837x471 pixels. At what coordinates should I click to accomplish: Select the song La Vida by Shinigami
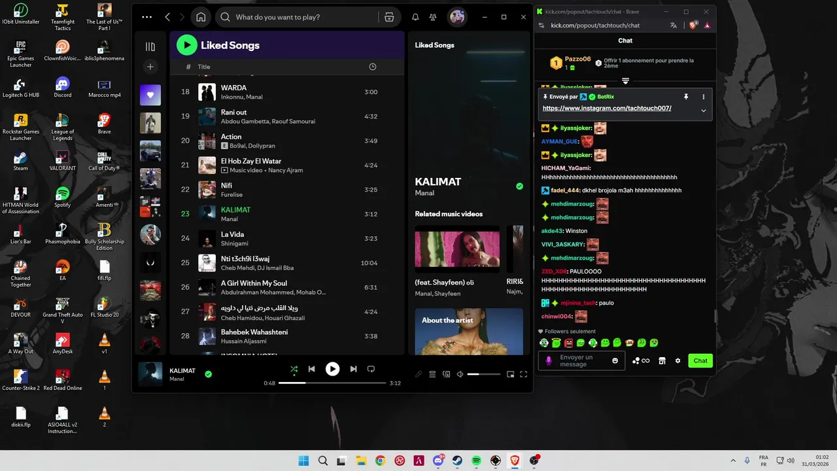tap(287, 239)
